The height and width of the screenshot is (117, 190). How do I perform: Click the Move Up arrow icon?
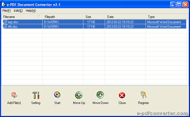click(x=79, y=95)
